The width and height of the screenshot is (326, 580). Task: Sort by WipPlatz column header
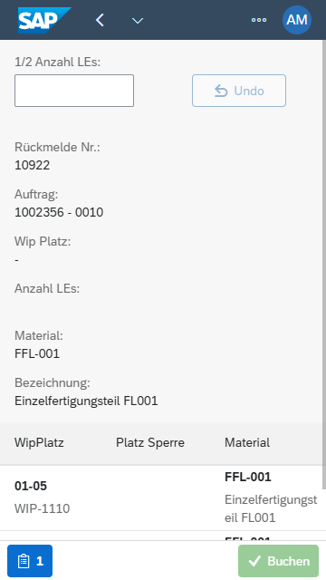(x=39, y=442)
